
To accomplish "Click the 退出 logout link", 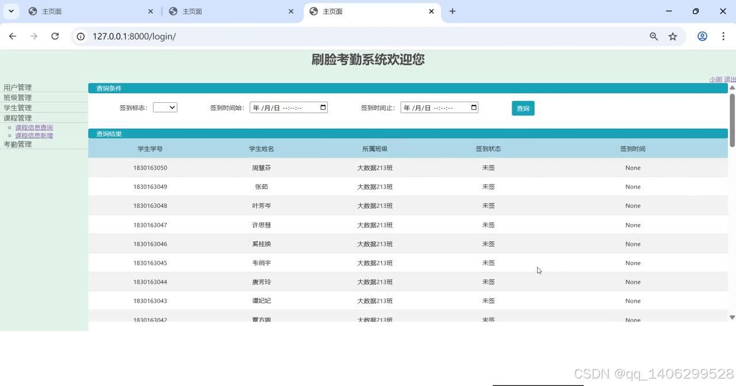I will (729, 79).
